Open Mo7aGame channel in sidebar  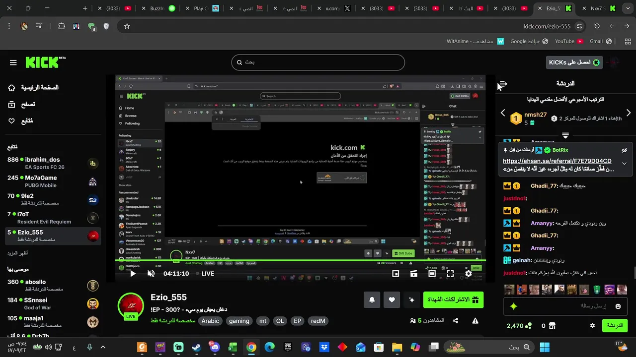(x=52, y=181)
